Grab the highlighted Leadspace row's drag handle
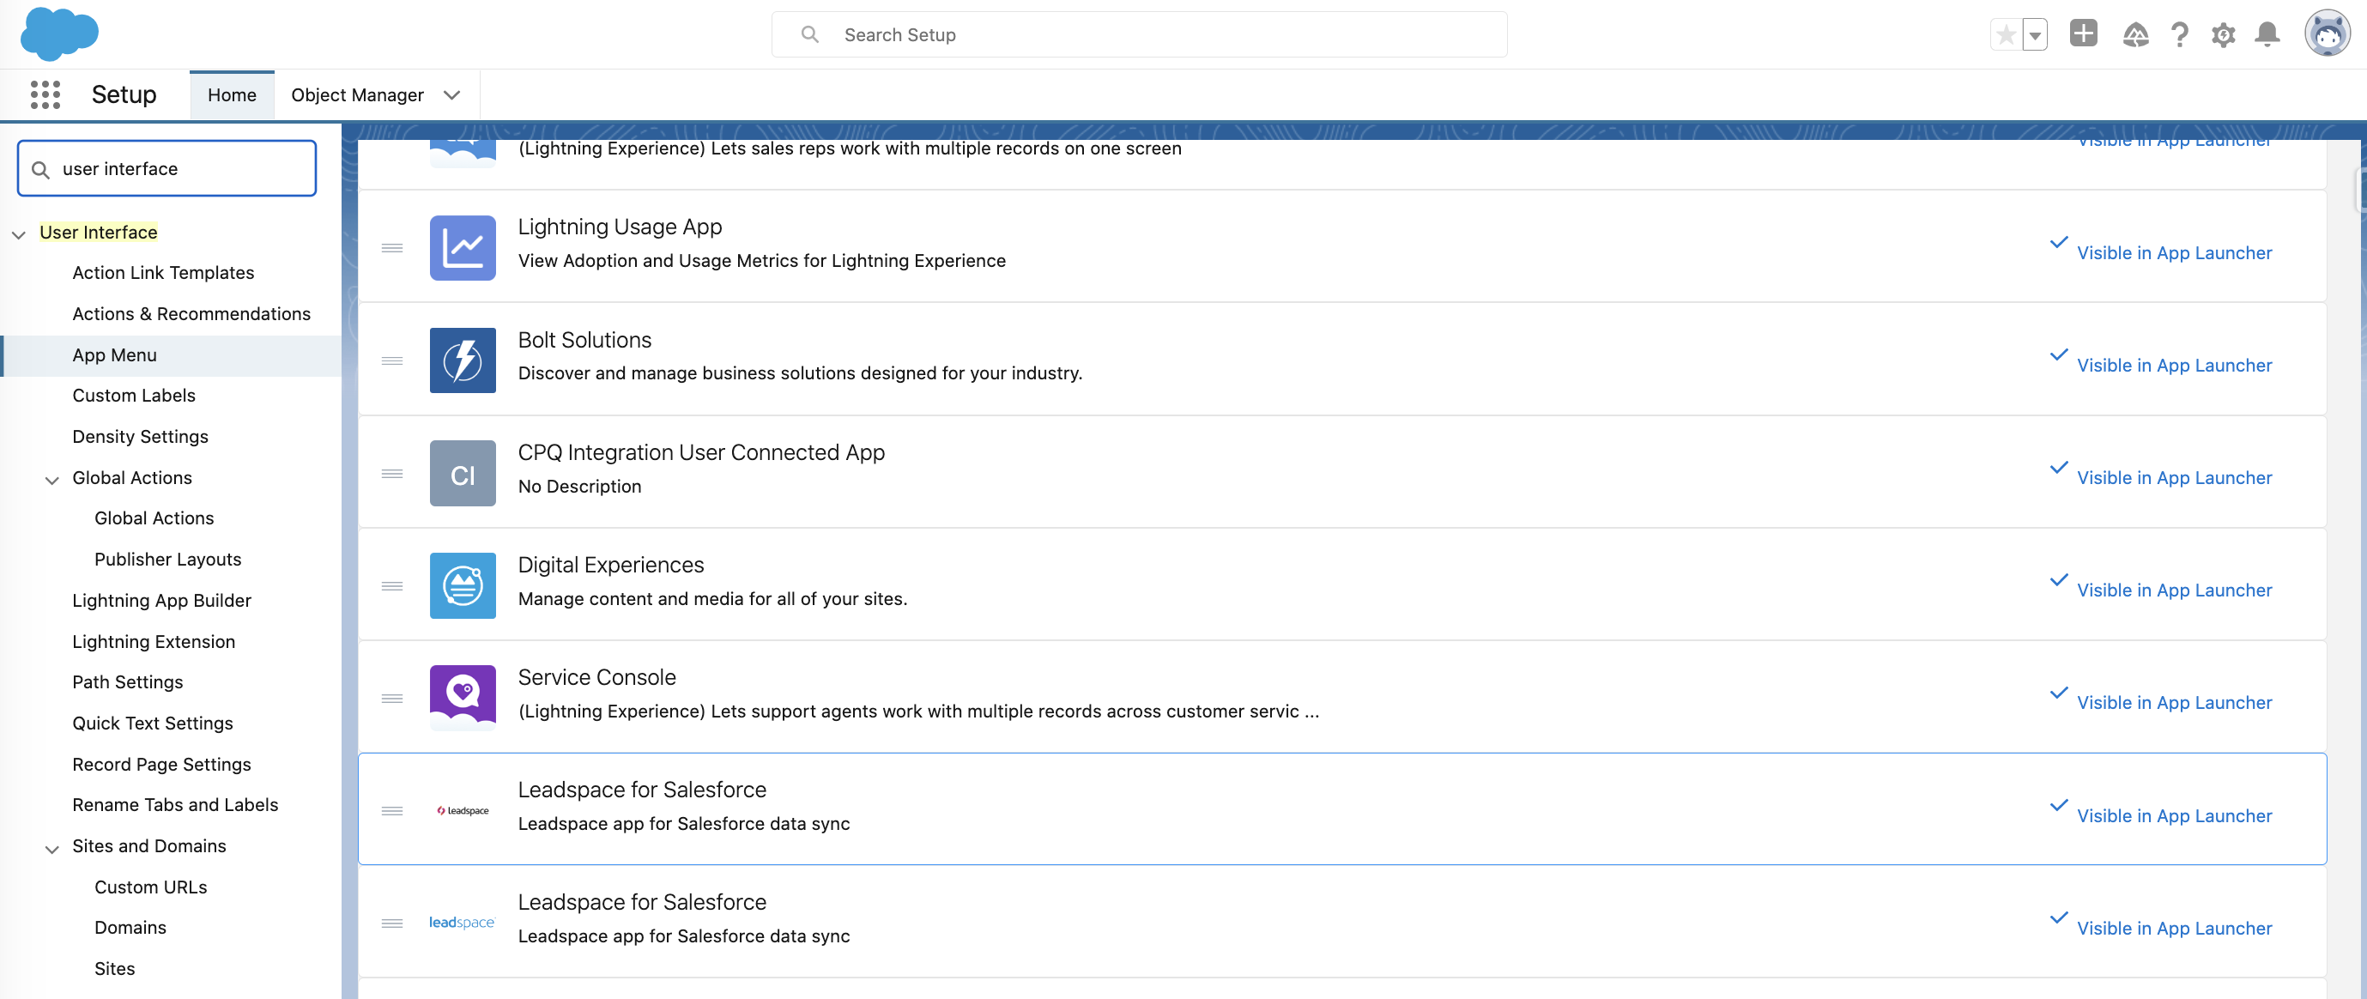The image size is (2367, 999). coord(392,810)
